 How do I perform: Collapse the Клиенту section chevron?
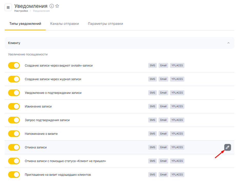point(228,43)
